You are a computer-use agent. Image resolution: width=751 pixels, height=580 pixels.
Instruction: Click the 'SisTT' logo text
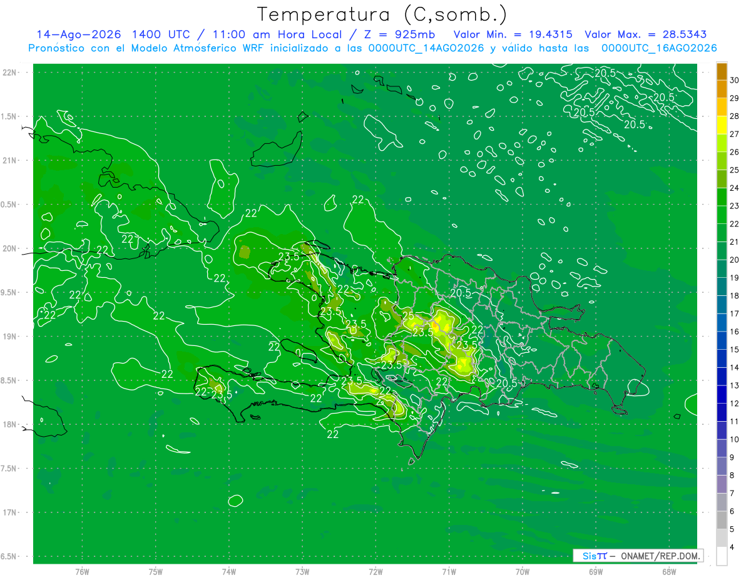pos(595,556)
